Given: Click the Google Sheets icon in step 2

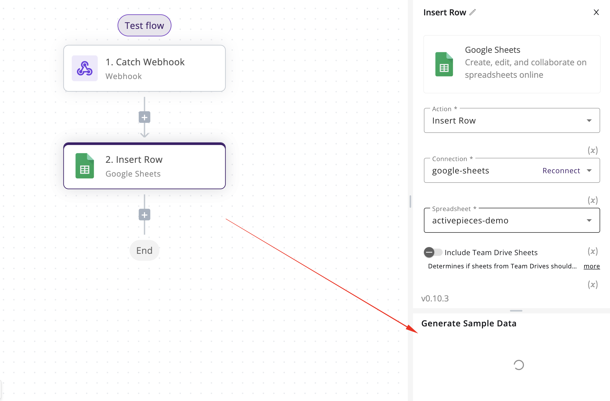Looking at the screenshot, I should click(x=85, y=166).
